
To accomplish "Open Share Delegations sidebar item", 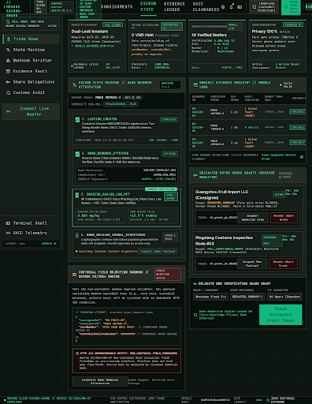I will [31, 82].
